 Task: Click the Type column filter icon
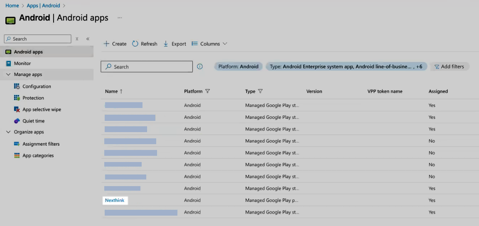260,91
